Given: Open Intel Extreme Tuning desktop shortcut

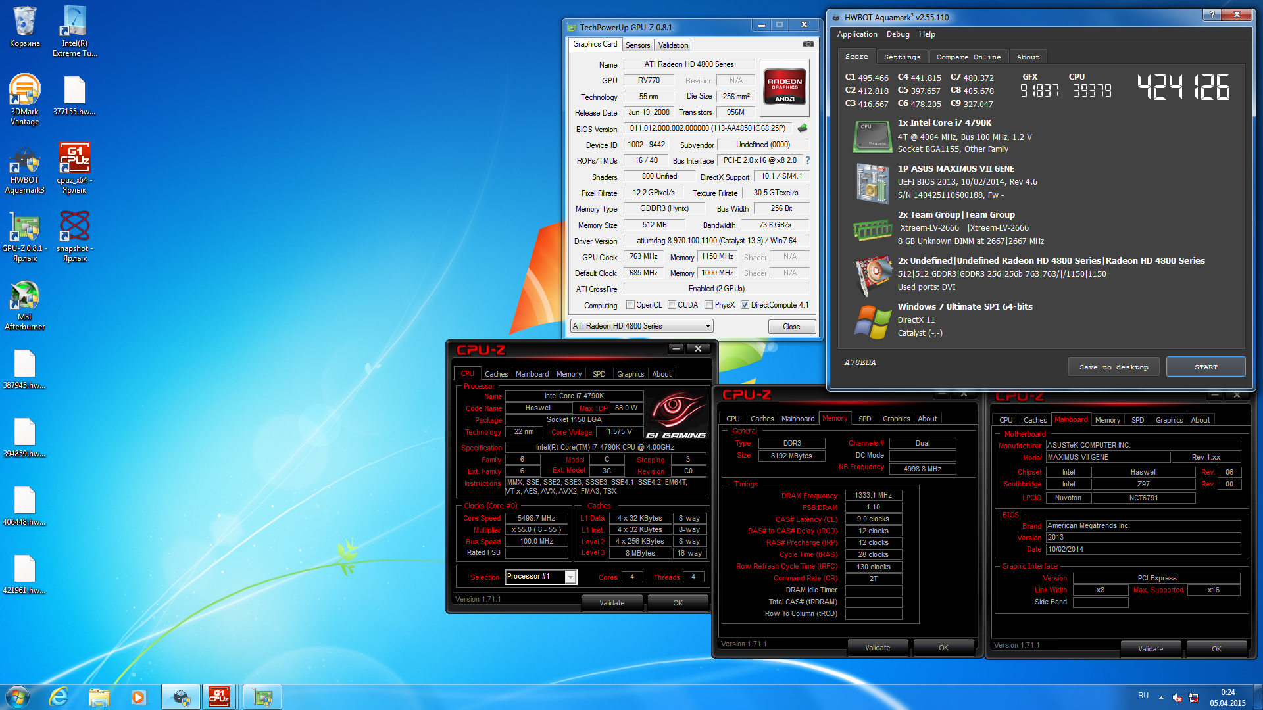Looking at the screenshot, I should 74,31.
